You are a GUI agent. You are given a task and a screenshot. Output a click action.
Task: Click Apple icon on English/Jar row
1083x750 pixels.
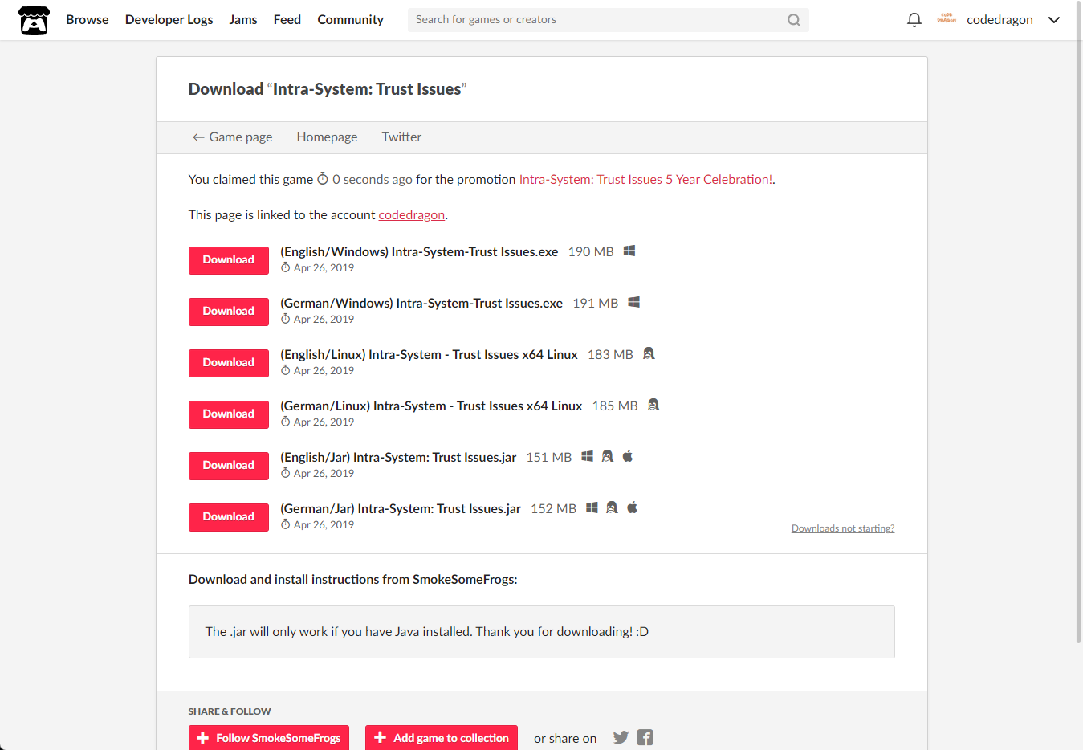tap(628, 457)
